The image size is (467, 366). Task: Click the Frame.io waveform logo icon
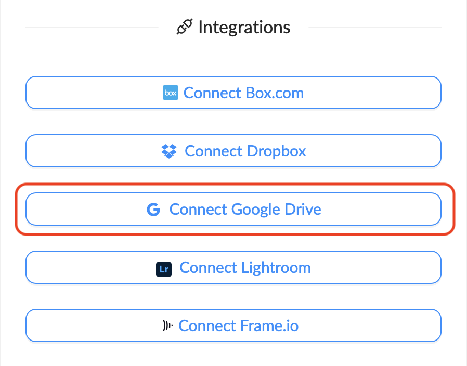click(167, 326)
